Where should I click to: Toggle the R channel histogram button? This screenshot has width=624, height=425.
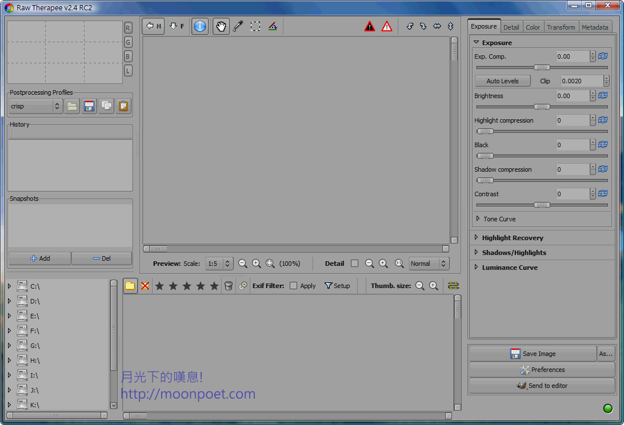(x=128, y=28)
